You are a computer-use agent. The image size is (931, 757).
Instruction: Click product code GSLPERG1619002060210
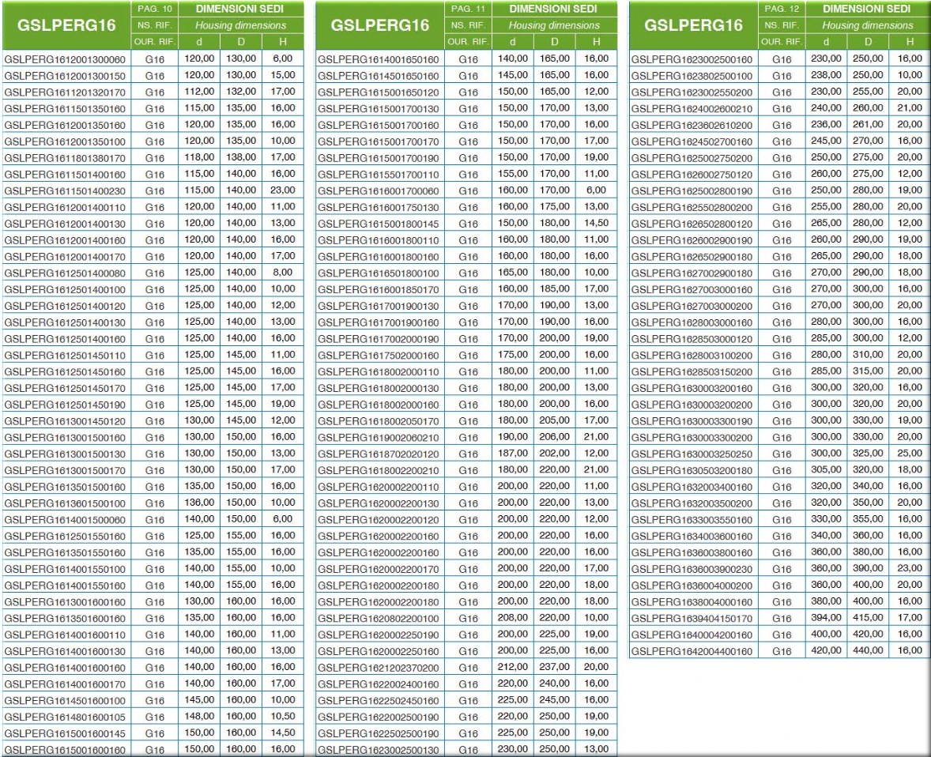tap(379, 438)
